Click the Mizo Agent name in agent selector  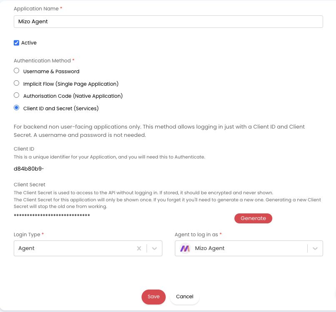pyautogui.click(x=210, y=248)
